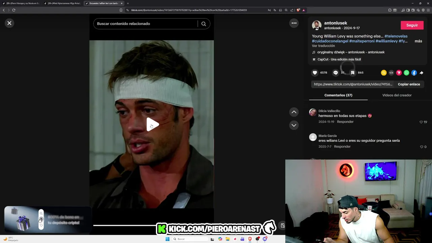The image size is (432, 243).
Task: Play the paused video
Action: pyautogui.click(x=153, y=125)
